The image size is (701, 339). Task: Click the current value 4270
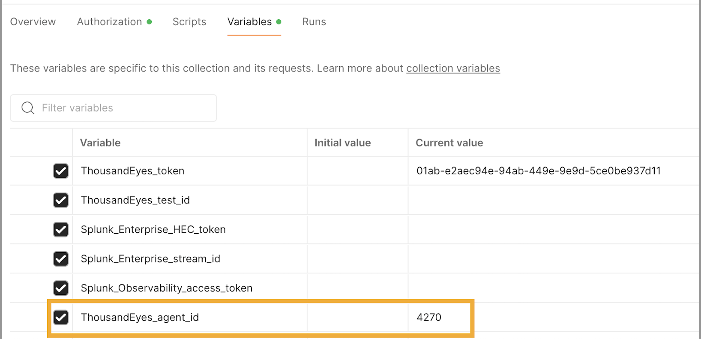pos(429,317)
